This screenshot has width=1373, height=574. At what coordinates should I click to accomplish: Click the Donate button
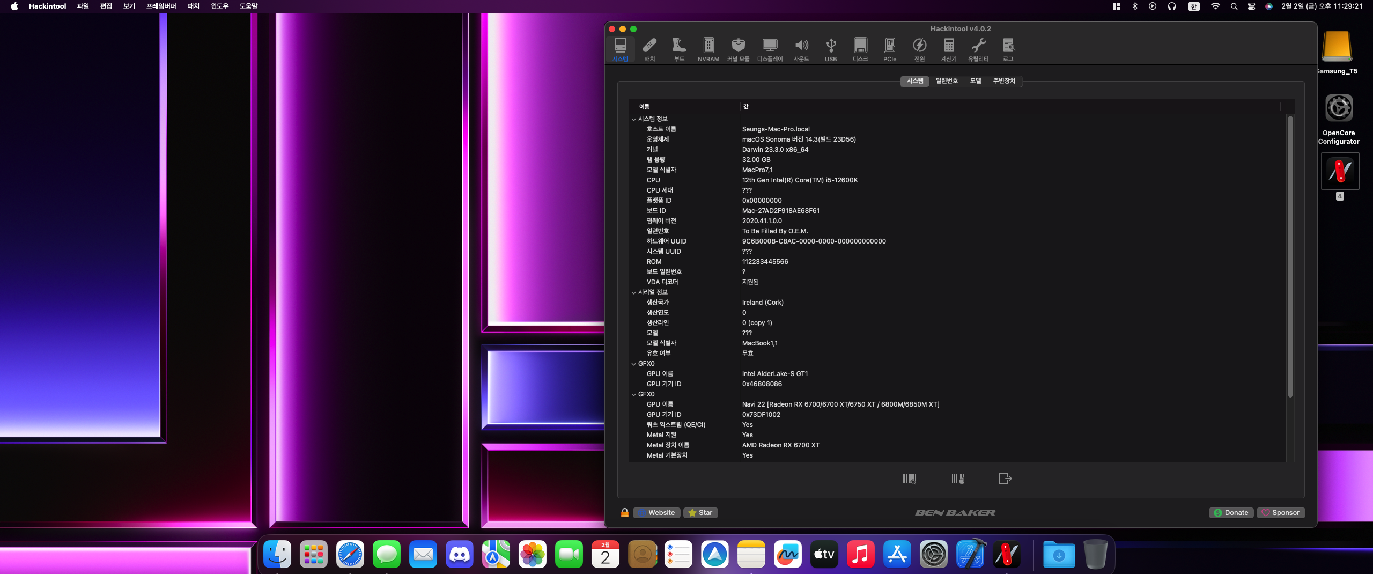pos(1231,512)
